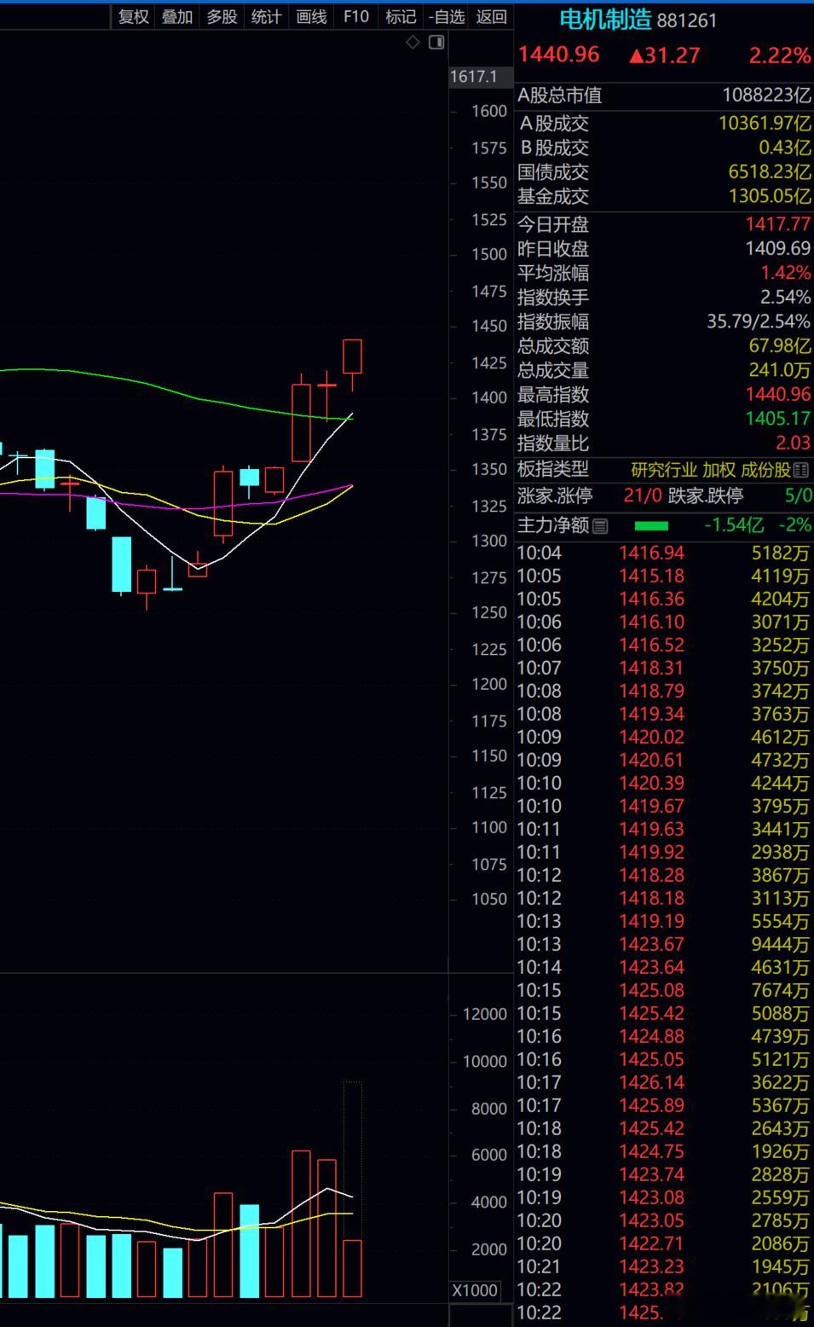
Task: Select the tick row priced 1416.94
Action: [x=664, y=553]
